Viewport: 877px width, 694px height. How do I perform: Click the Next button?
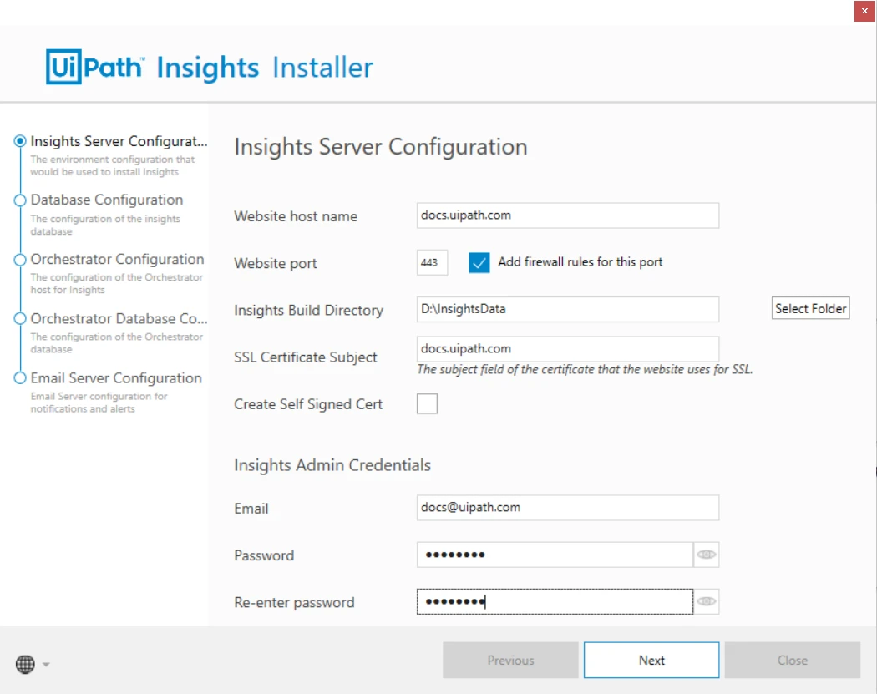click(x=651, y=661)
